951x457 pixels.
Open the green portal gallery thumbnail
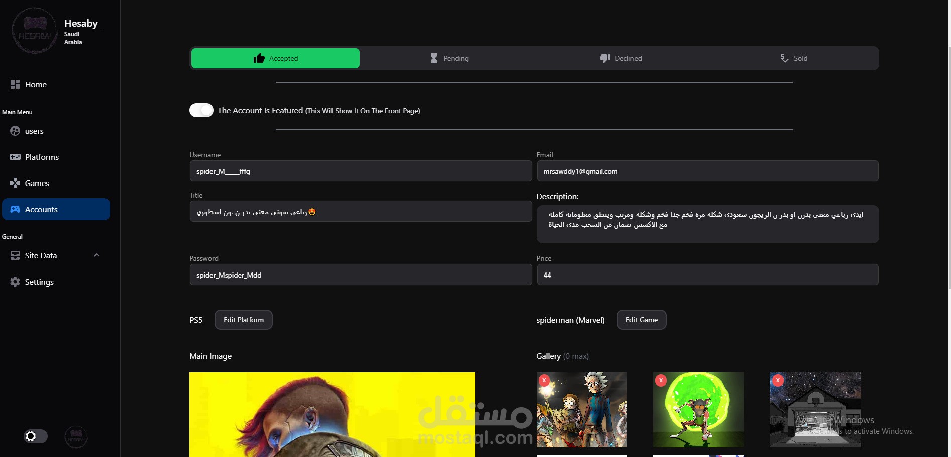pyautogui.click(x=698, y=410)
